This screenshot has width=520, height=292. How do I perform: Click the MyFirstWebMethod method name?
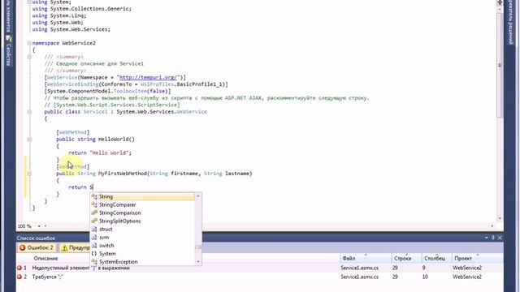point(123,174)
